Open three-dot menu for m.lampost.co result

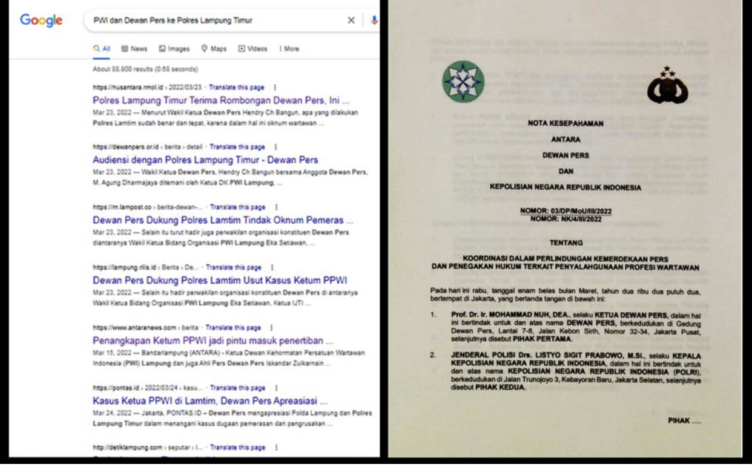pos(276,207)
